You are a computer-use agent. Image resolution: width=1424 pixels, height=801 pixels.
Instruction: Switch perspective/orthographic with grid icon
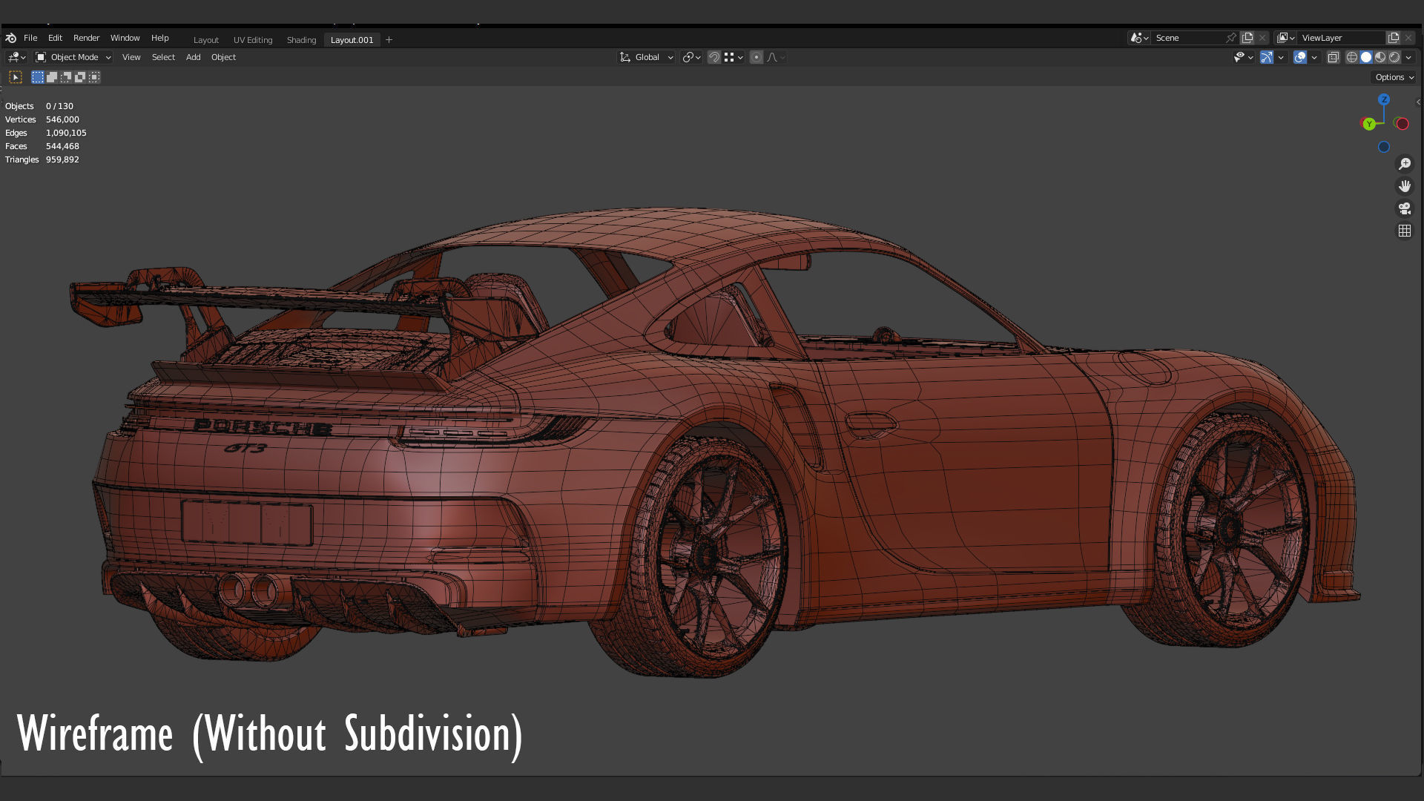(x=1405, y=231)
